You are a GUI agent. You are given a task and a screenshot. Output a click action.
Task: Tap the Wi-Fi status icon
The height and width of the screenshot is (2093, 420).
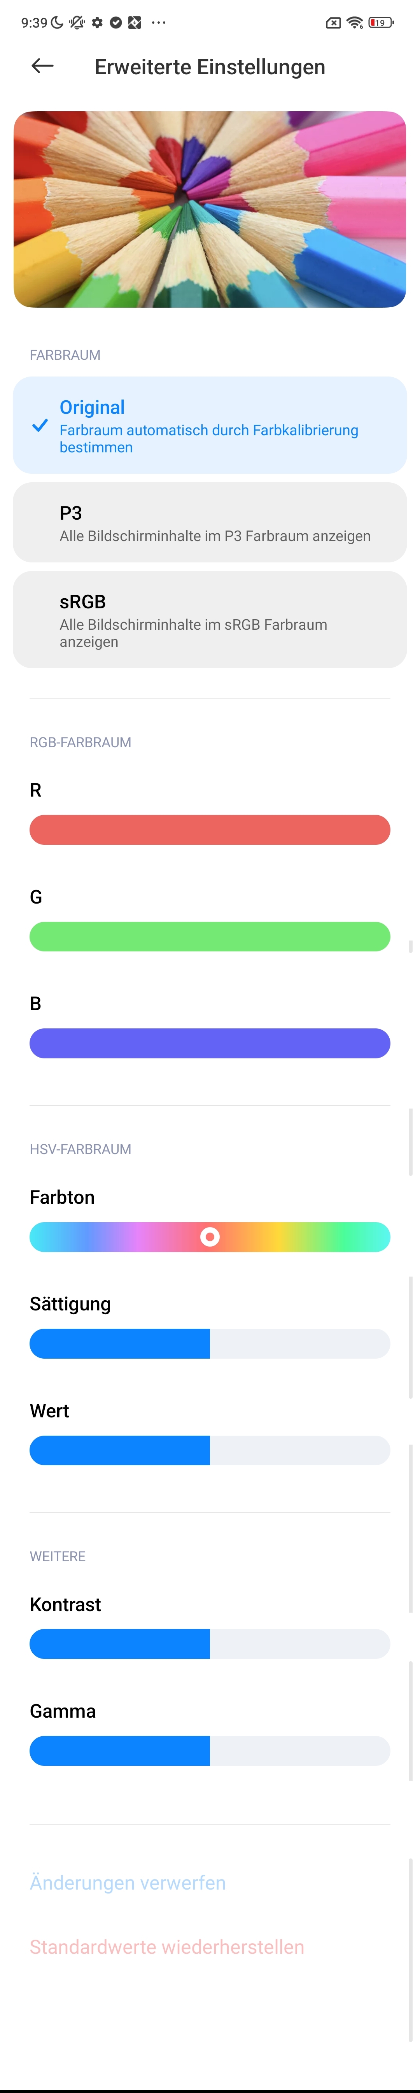coord(354,23)
